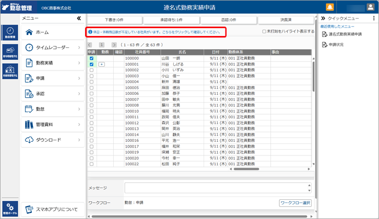
Task: Go to ホーム in the menu
Action: pyautogui.click(x=53, y=32)
